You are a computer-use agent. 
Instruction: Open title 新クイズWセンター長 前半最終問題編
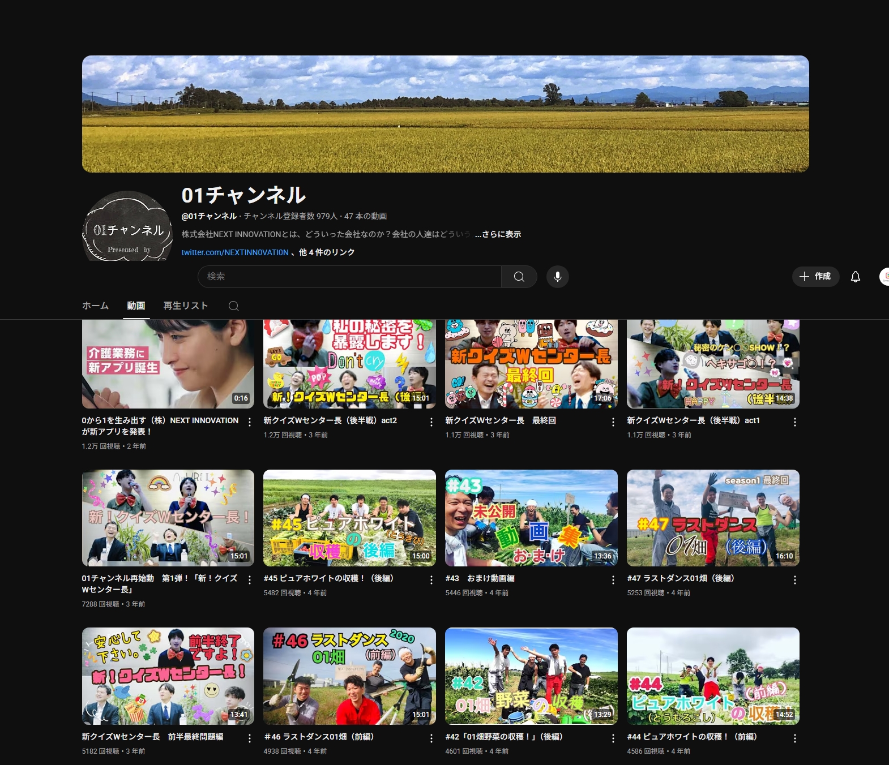(x=152, y=737)
